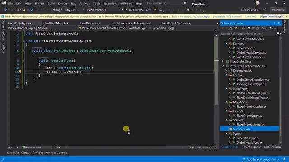Click the Live Share button

(x=250, y=10)
